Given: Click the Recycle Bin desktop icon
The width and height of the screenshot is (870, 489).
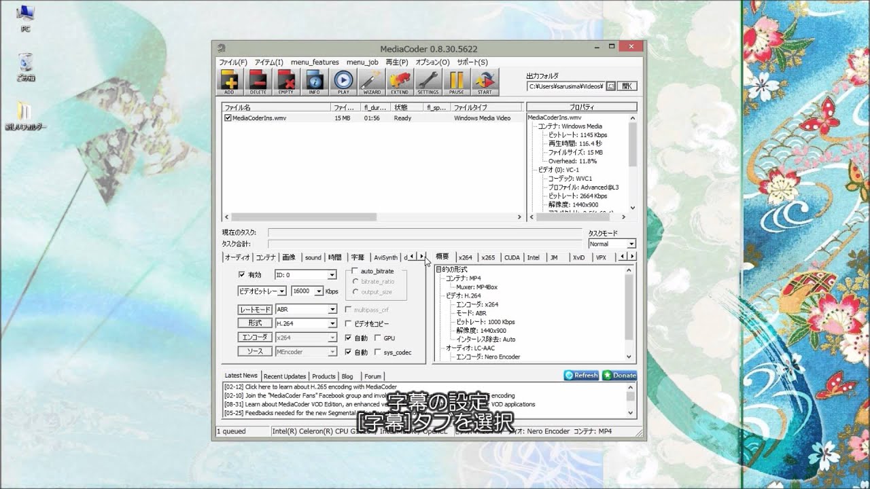Looking at the screenshot, I should 26,67.
